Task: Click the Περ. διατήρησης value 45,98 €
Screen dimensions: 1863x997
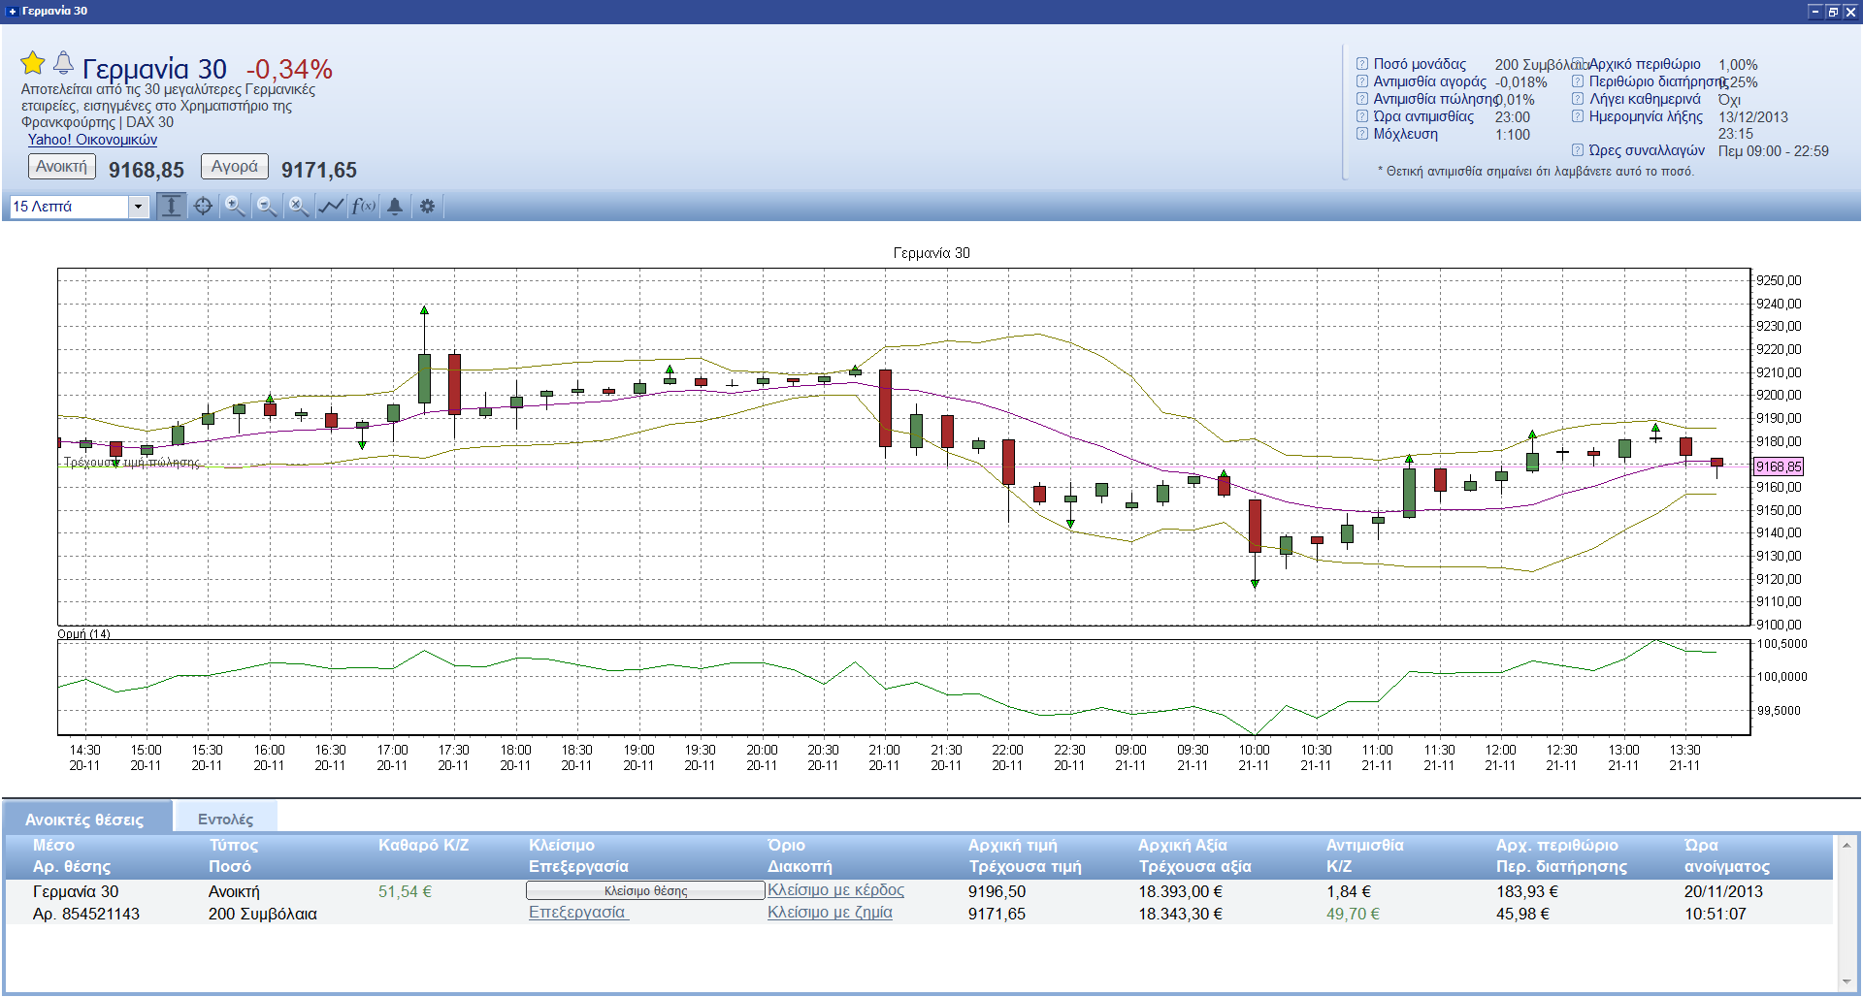Action: [1522, 914]
